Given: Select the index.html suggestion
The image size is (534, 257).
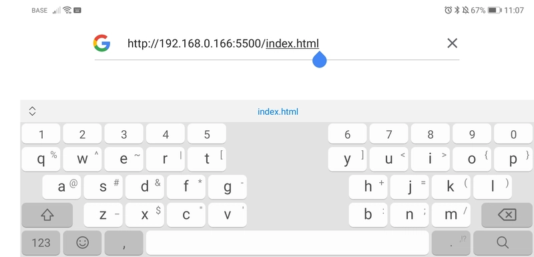Looking at the screenshot, I should [278, 111].
